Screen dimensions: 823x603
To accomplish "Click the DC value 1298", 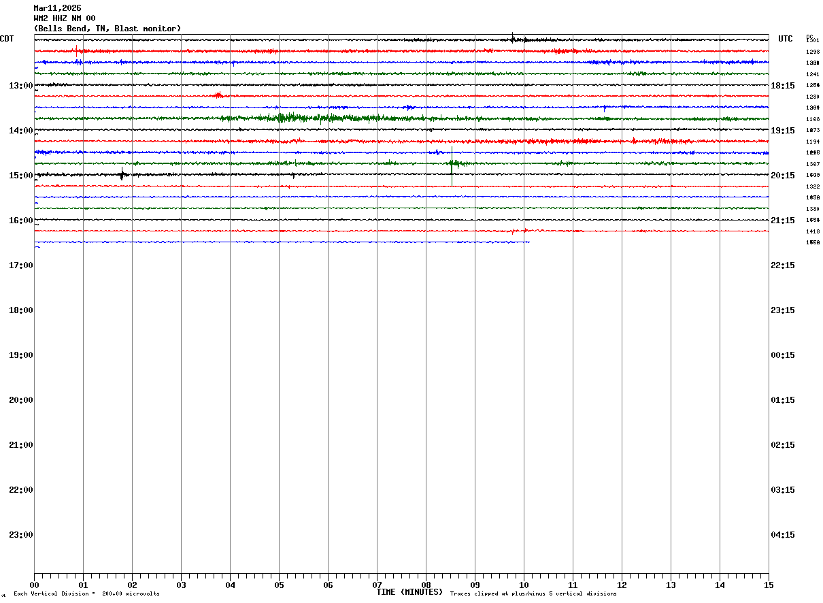I will pos(813,52).
